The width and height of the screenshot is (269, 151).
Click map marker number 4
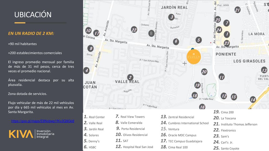coord(86,70)
